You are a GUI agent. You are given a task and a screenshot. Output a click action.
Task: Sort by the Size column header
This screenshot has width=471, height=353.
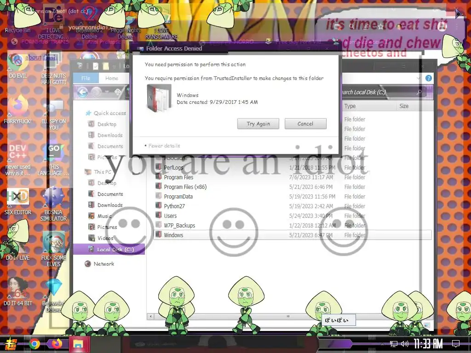click(x=414, y=106)
